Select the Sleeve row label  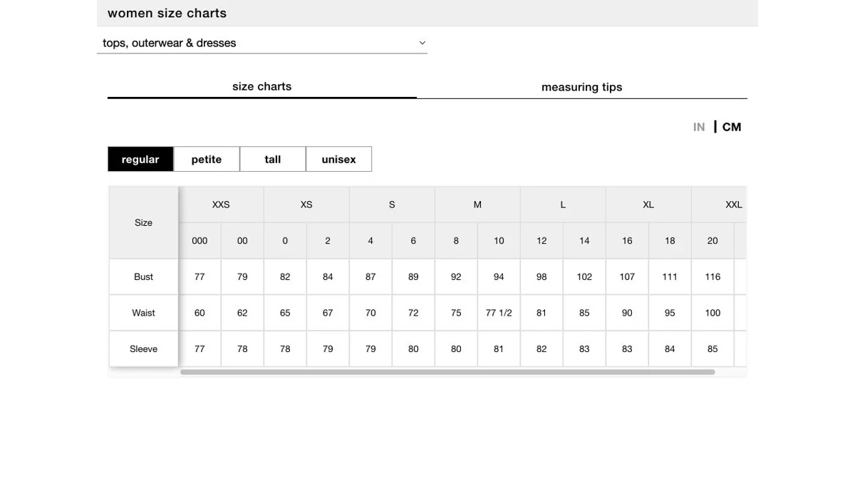pos(143,349)
